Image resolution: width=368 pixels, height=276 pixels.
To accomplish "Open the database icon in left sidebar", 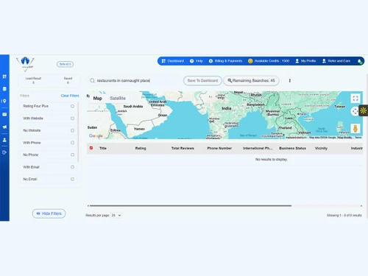I will 4,89.
